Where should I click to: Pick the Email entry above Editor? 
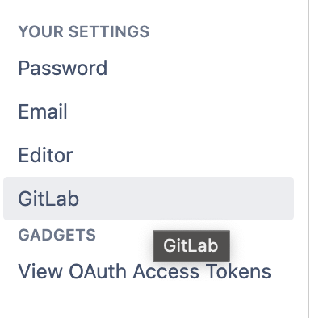tap(43, 111)
